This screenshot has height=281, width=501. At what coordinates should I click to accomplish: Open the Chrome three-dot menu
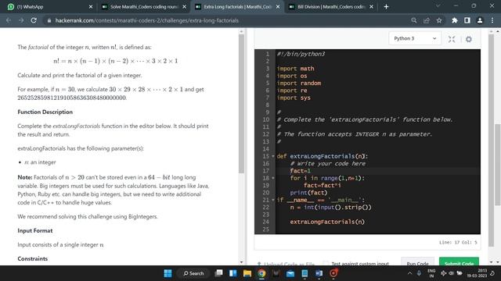(492, 20)
